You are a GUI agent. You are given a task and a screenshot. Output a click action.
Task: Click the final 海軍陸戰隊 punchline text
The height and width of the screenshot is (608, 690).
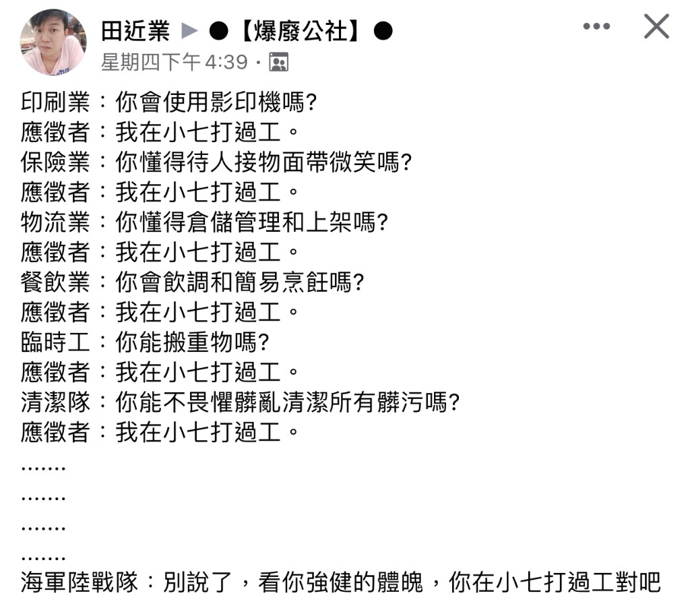pyautogui.click(x=340, y=582)
